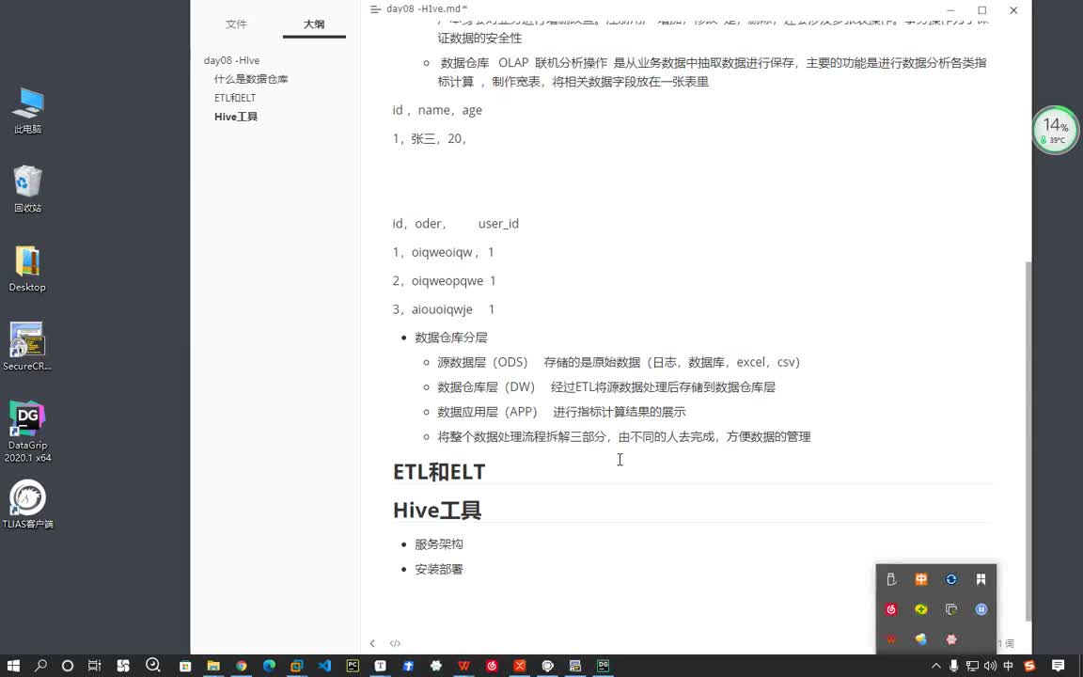The image size is (1083, 677).
Task: Open notification action center
Action: (1058, 666)
